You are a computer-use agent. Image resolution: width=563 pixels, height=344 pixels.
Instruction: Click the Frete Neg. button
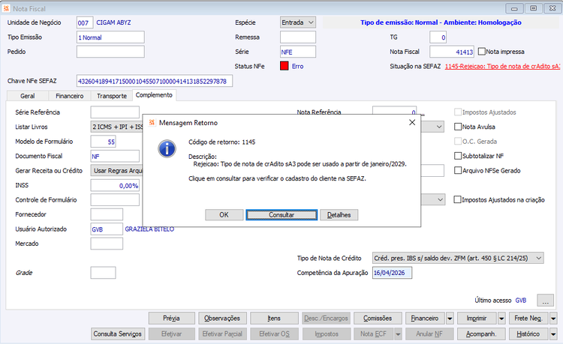tap(528, 319)
